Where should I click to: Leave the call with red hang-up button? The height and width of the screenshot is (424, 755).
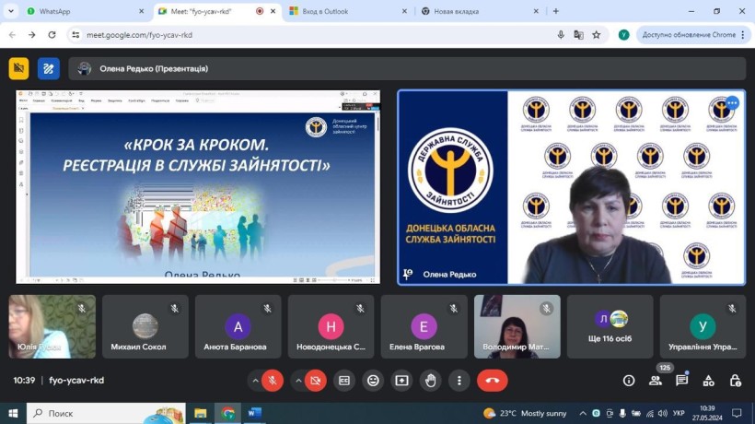[x=492, y=381]
